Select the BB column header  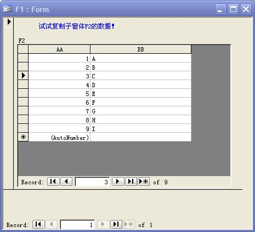coord(141,49)
